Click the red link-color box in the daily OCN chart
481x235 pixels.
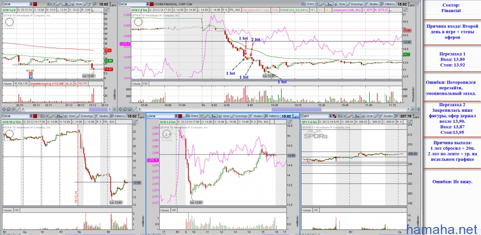coord(35,5)
